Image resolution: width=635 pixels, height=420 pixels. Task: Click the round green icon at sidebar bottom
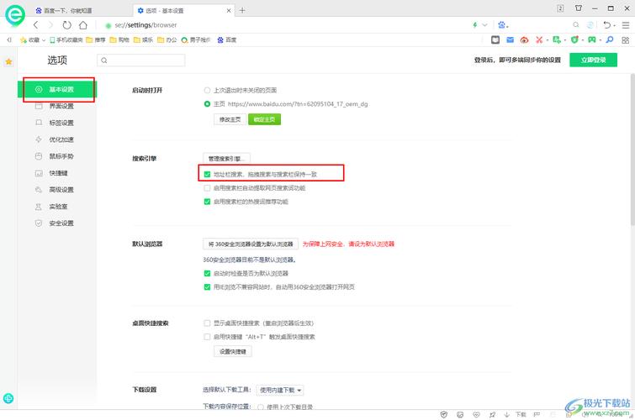(x=8, y=398)
